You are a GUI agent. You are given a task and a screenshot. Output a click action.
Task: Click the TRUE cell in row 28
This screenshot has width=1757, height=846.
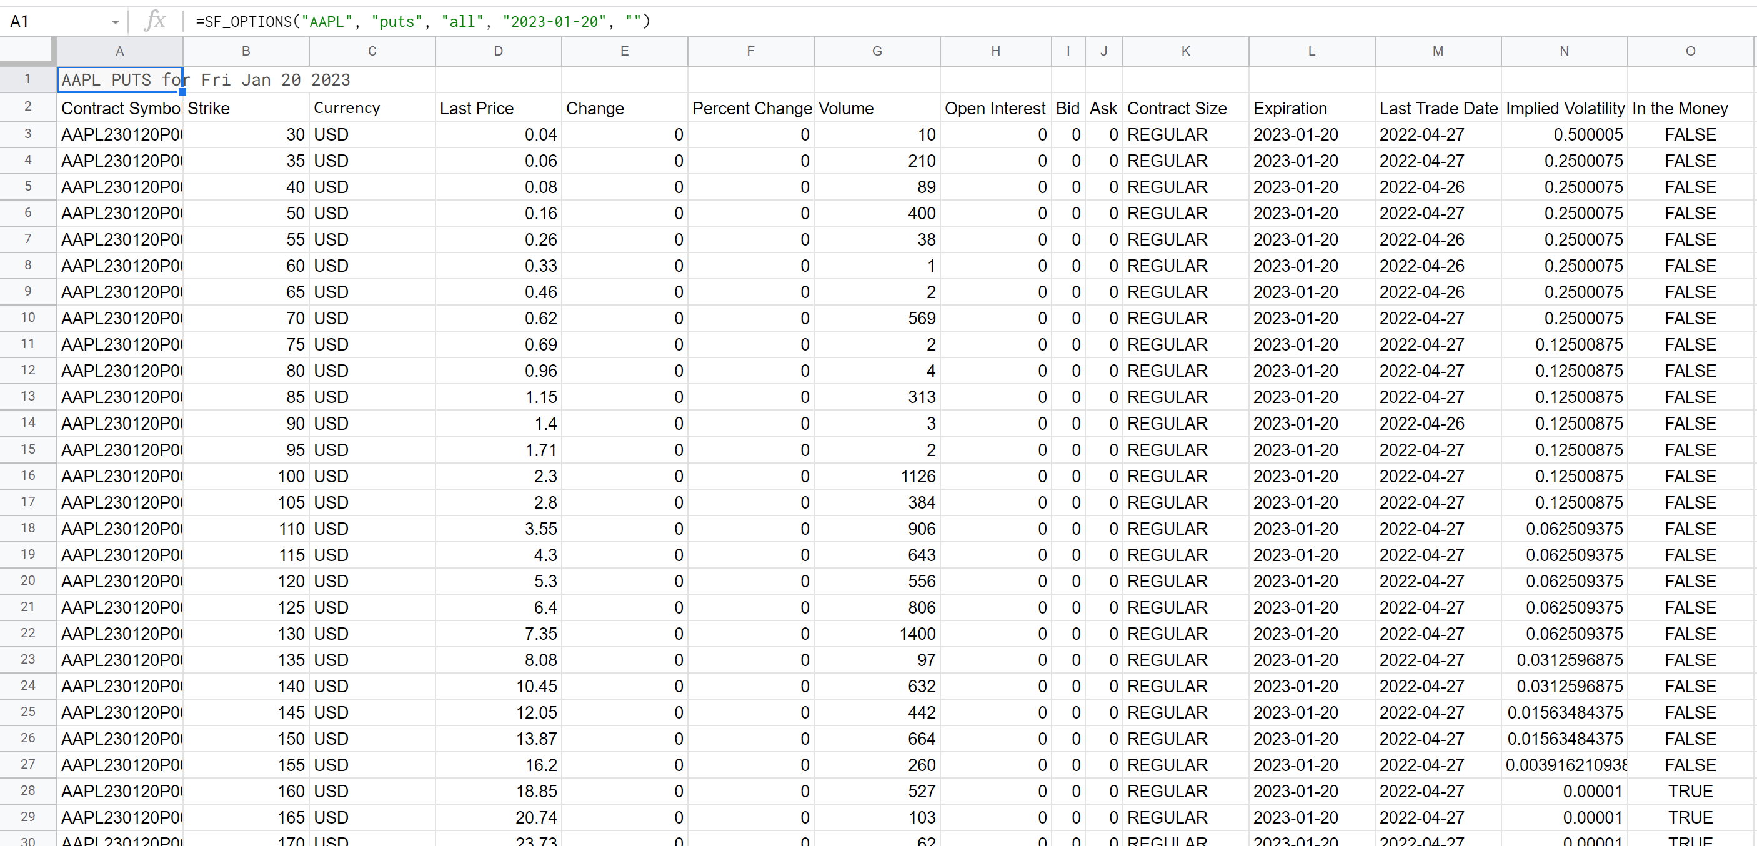pyautogui.click(x=1690, y=791)
